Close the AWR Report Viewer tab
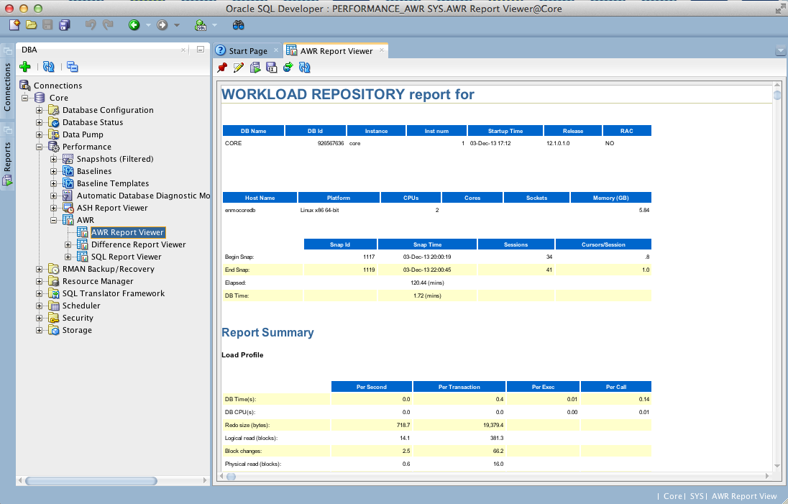The height and width of the screenshot is (504, 788). point(382,50)
